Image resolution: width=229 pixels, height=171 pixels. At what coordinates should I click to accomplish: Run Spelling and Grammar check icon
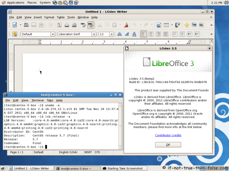(x=83, y=25)
